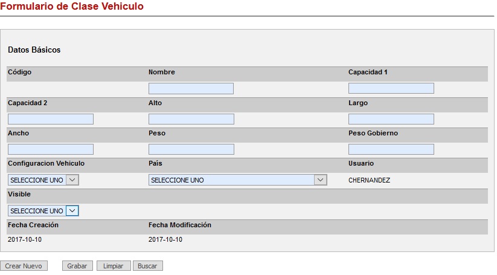Click the Buscar button
The width and height of the screenshot is (497, 275).
(147, 266)
